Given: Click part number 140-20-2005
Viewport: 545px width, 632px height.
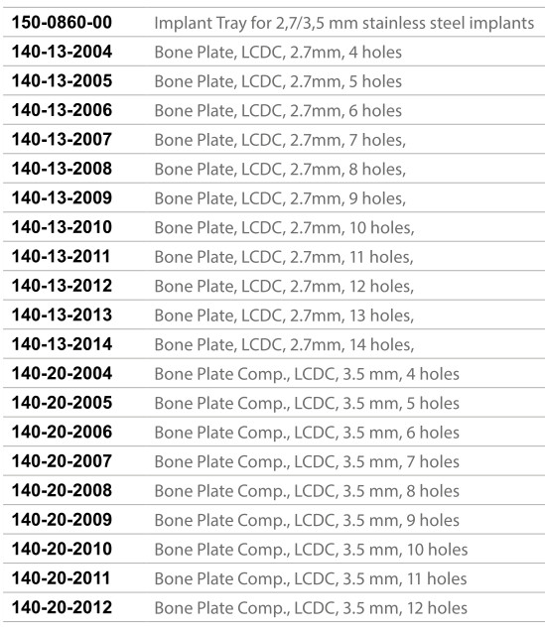Looking at the screenshot, I should click(62, 403).
